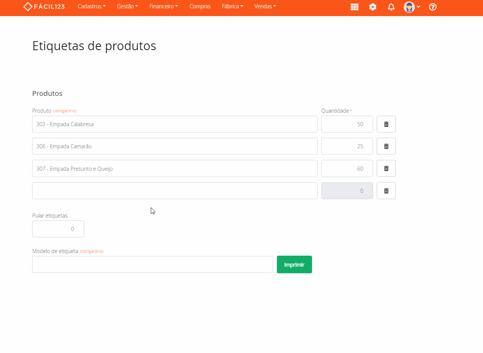This screenshot has height=353, width=483.
Task: Check notifications via the bell icon
Action: tap(391, 7)
